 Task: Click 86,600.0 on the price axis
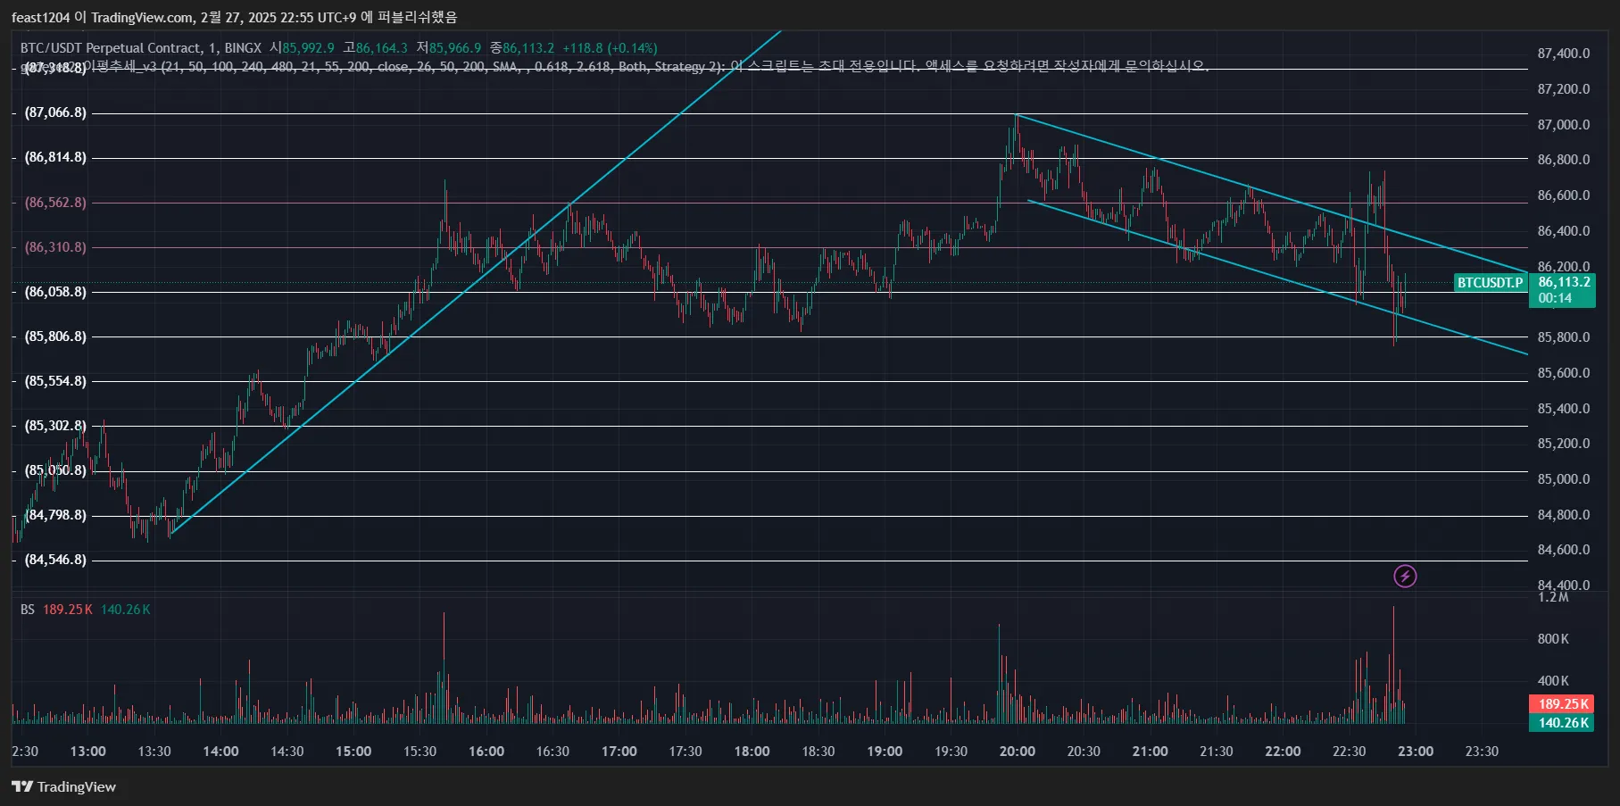pos(1564,195)
